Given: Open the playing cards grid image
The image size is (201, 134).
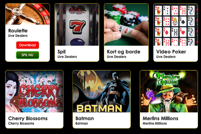Looking at the screenshot, I should tap(176, 25).
